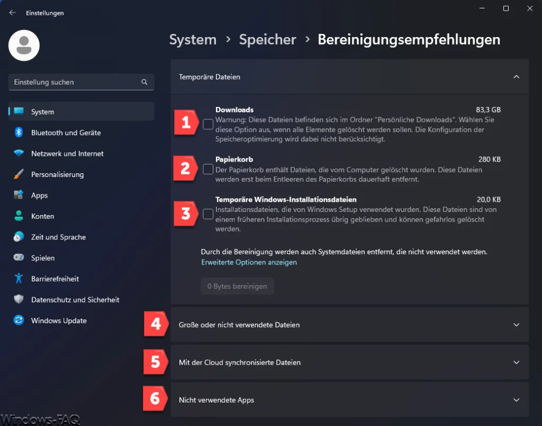This screenshot has width=542, height=426.
Task: Click the Konten person icon
Action: pos(19,216)
